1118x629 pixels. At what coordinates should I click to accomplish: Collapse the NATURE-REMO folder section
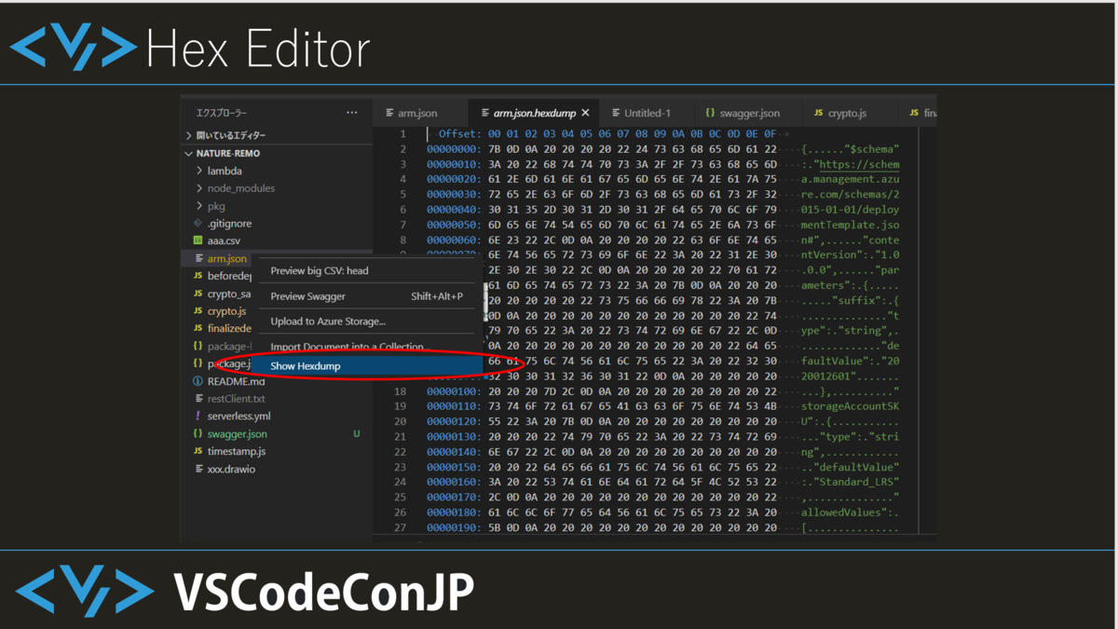coord(190,153)
